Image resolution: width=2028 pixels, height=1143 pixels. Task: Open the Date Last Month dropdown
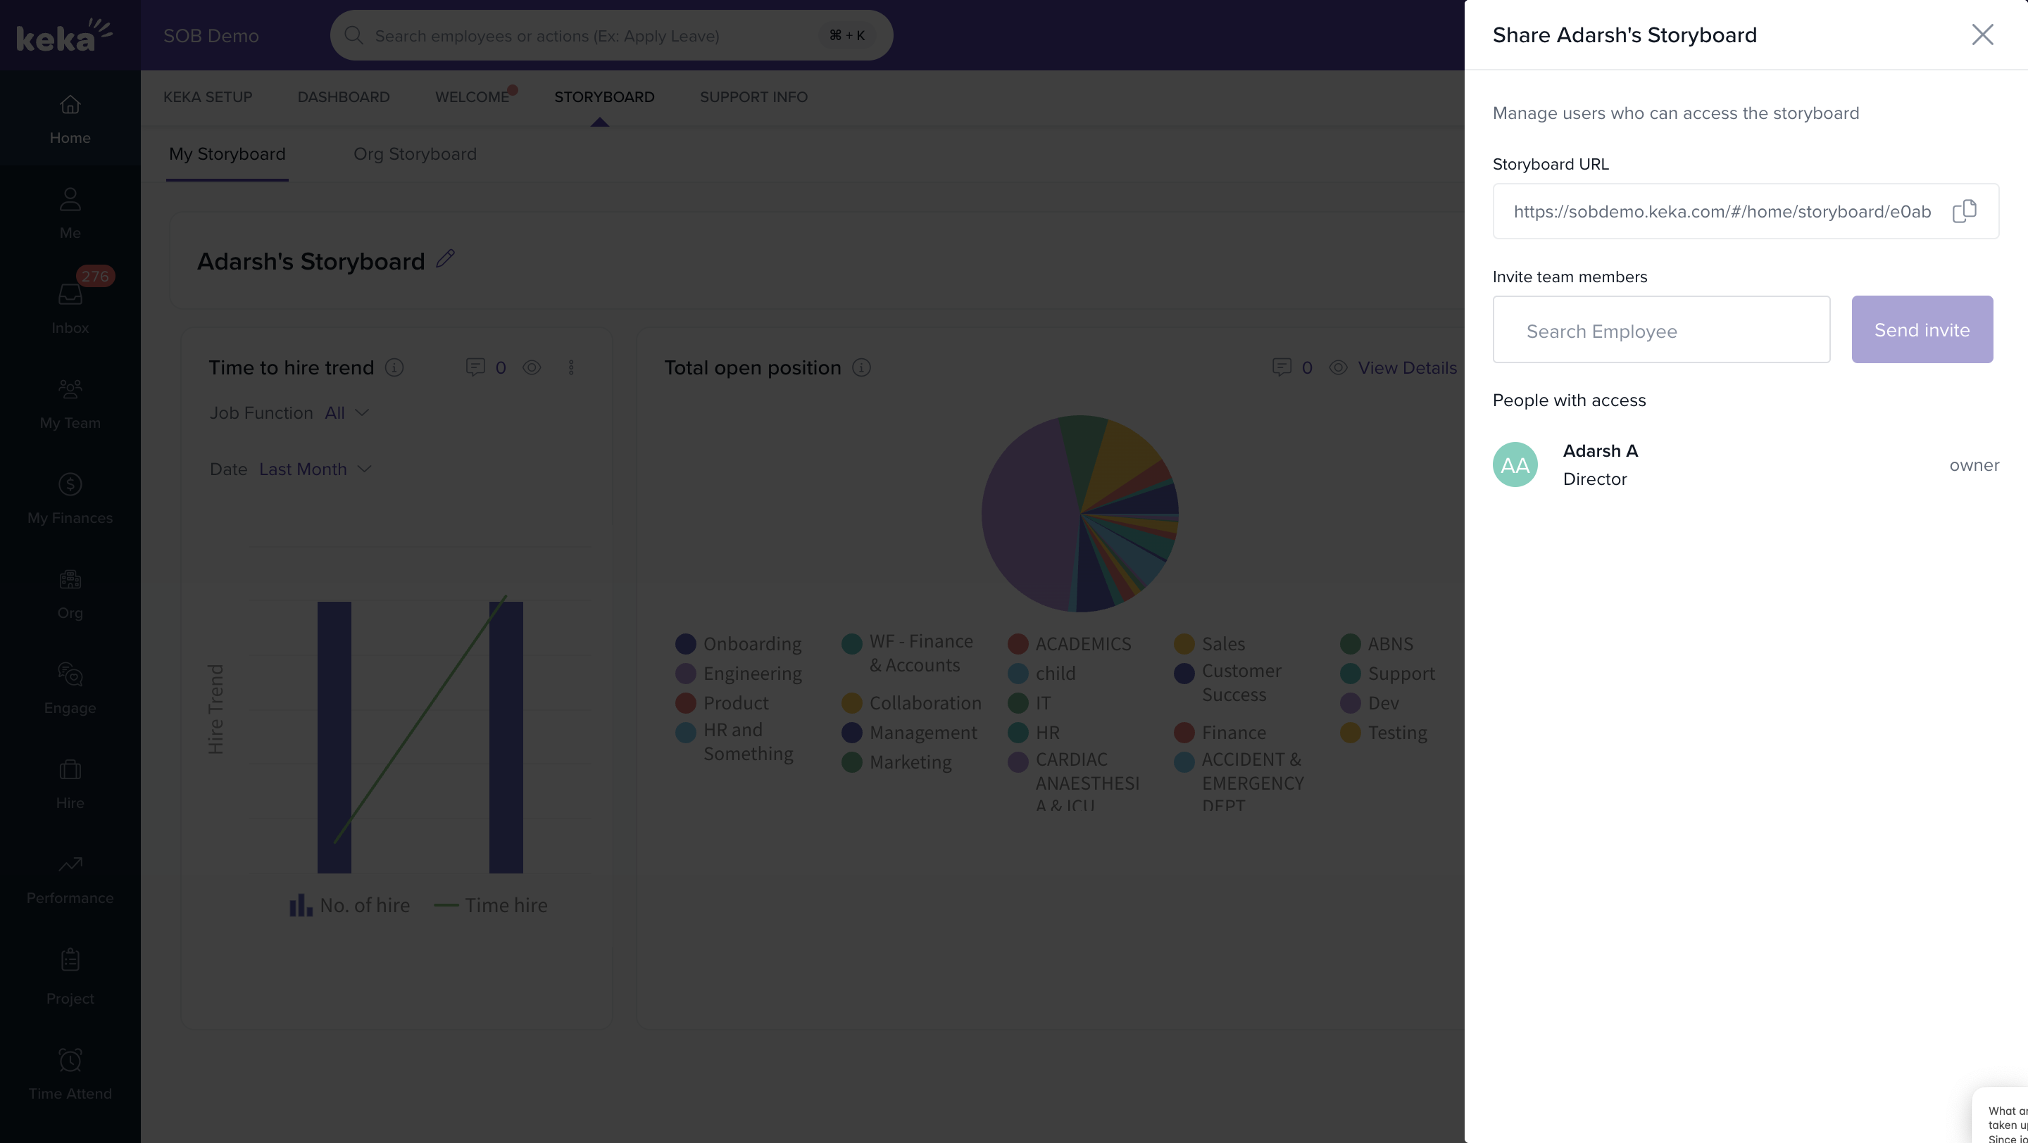315,469
